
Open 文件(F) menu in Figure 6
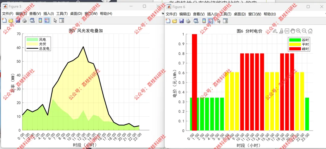pyautogui.click(x=171, y=14)
